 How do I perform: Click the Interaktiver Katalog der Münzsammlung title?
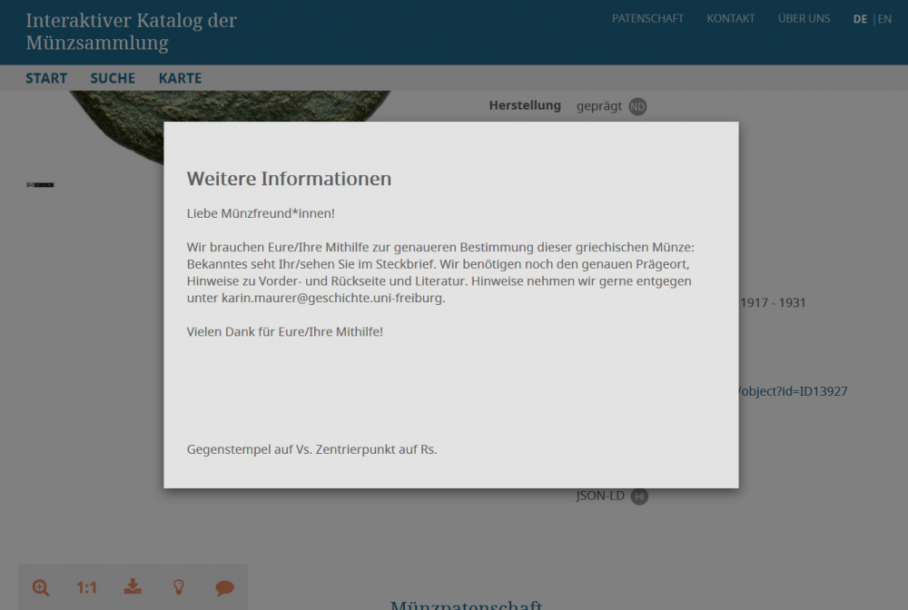click(131, 32)
